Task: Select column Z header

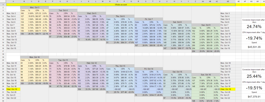Action: (195, 1)
